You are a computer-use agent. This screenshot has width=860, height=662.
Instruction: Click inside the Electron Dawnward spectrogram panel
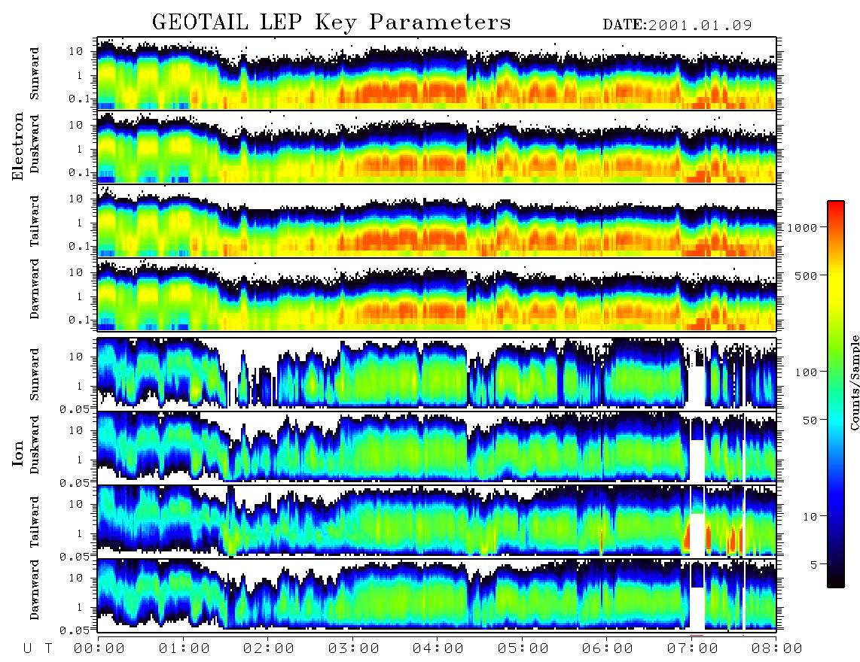tap(437, 294)
